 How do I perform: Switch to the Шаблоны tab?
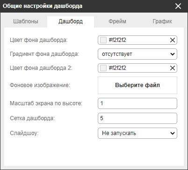click(26, 21)
